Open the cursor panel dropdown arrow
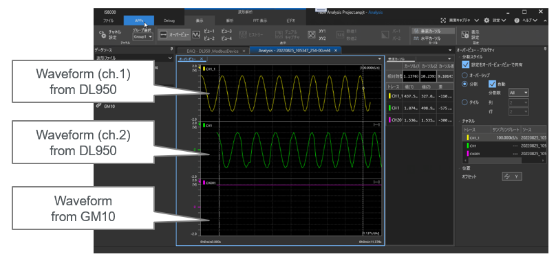This screenshot has width=556, height=263. tap(449, 59)
